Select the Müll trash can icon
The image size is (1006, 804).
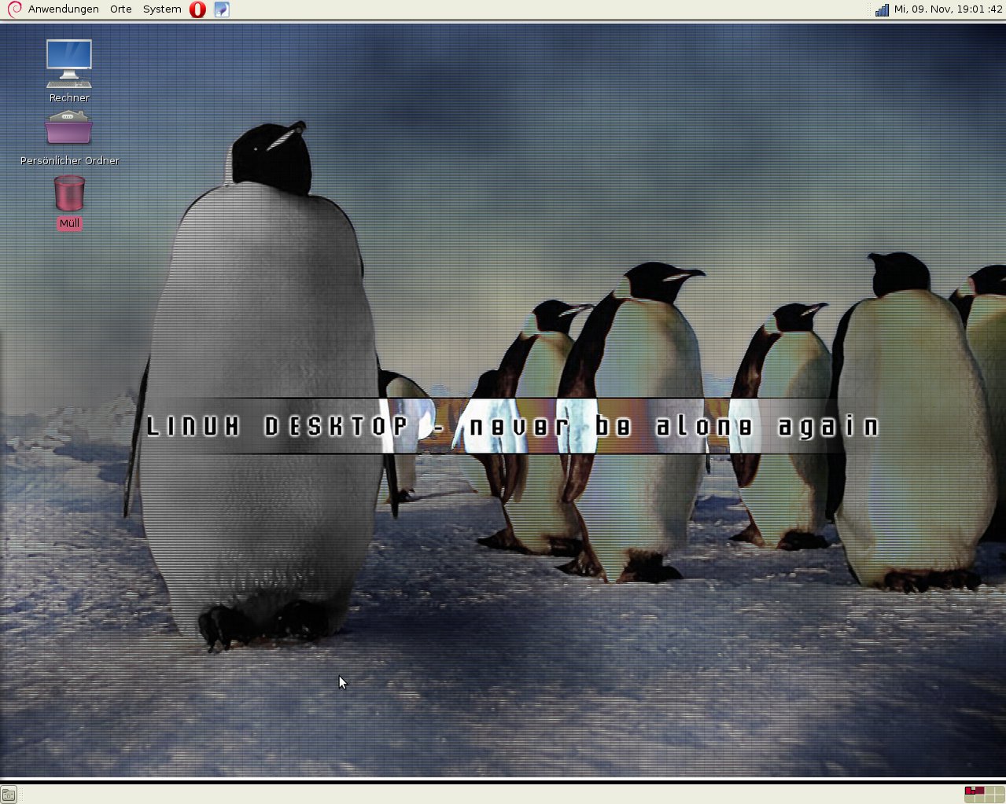click(x=69, y=193)
